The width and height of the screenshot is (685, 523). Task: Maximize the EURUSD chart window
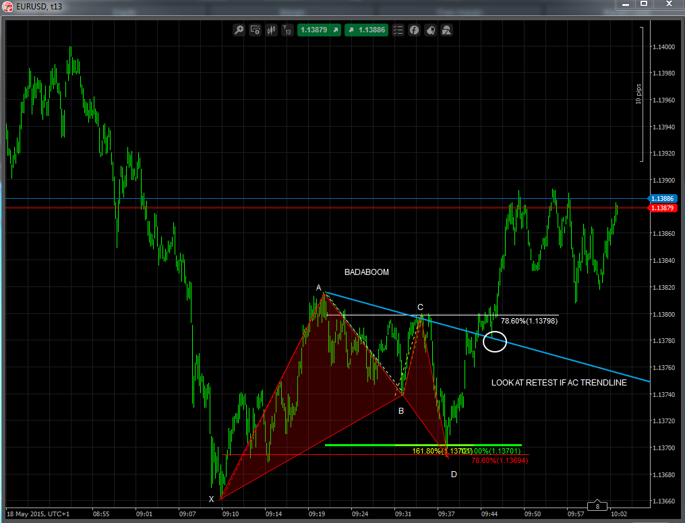pos(643,4)
